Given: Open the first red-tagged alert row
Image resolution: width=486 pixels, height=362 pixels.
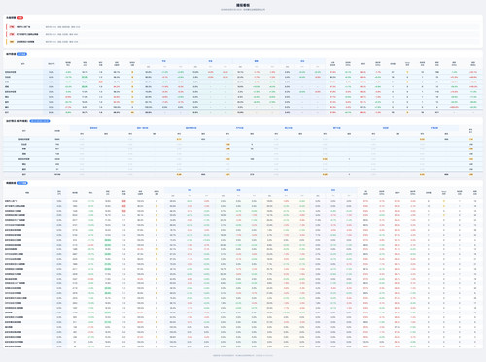Looking at the screenshot, I should 243,27.
